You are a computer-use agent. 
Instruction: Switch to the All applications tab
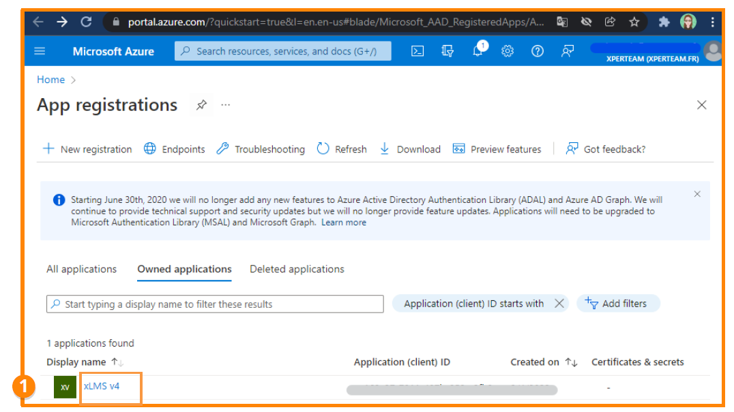81,269
